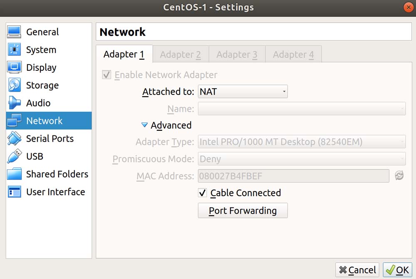Click the Audio speaker icon
Image resolution: width=416 pixels, height=279 pixels.
click(x=14, y=103)
